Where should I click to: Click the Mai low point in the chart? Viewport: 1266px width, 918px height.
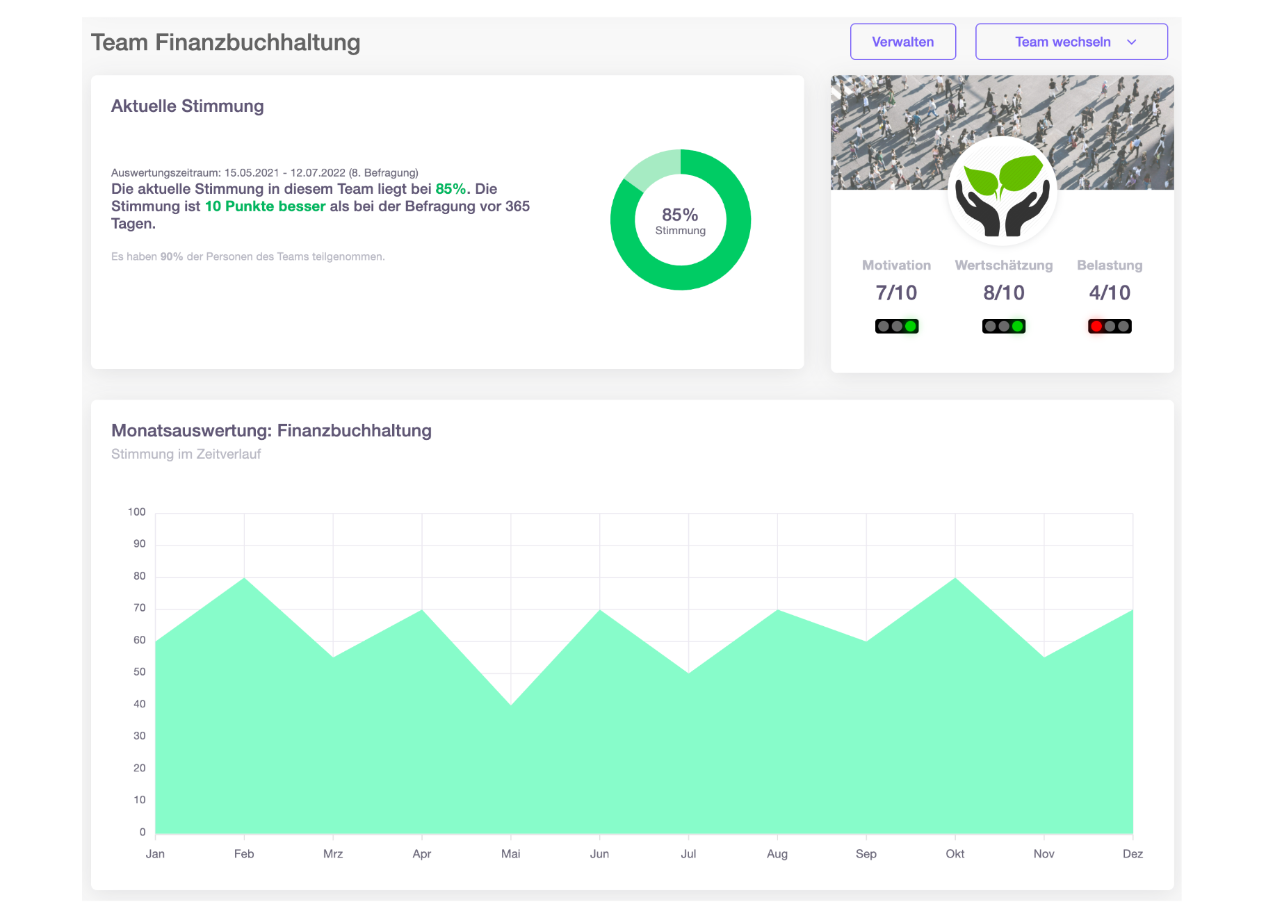tap(511, 705)
